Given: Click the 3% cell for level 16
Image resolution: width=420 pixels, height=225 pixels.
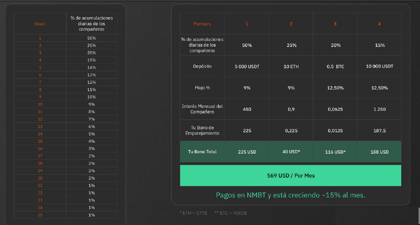Looking at the screenshot, I should [x=92, y=148].
